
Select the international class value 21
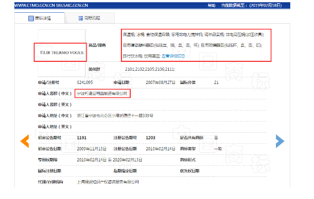[x=216, y=82]
